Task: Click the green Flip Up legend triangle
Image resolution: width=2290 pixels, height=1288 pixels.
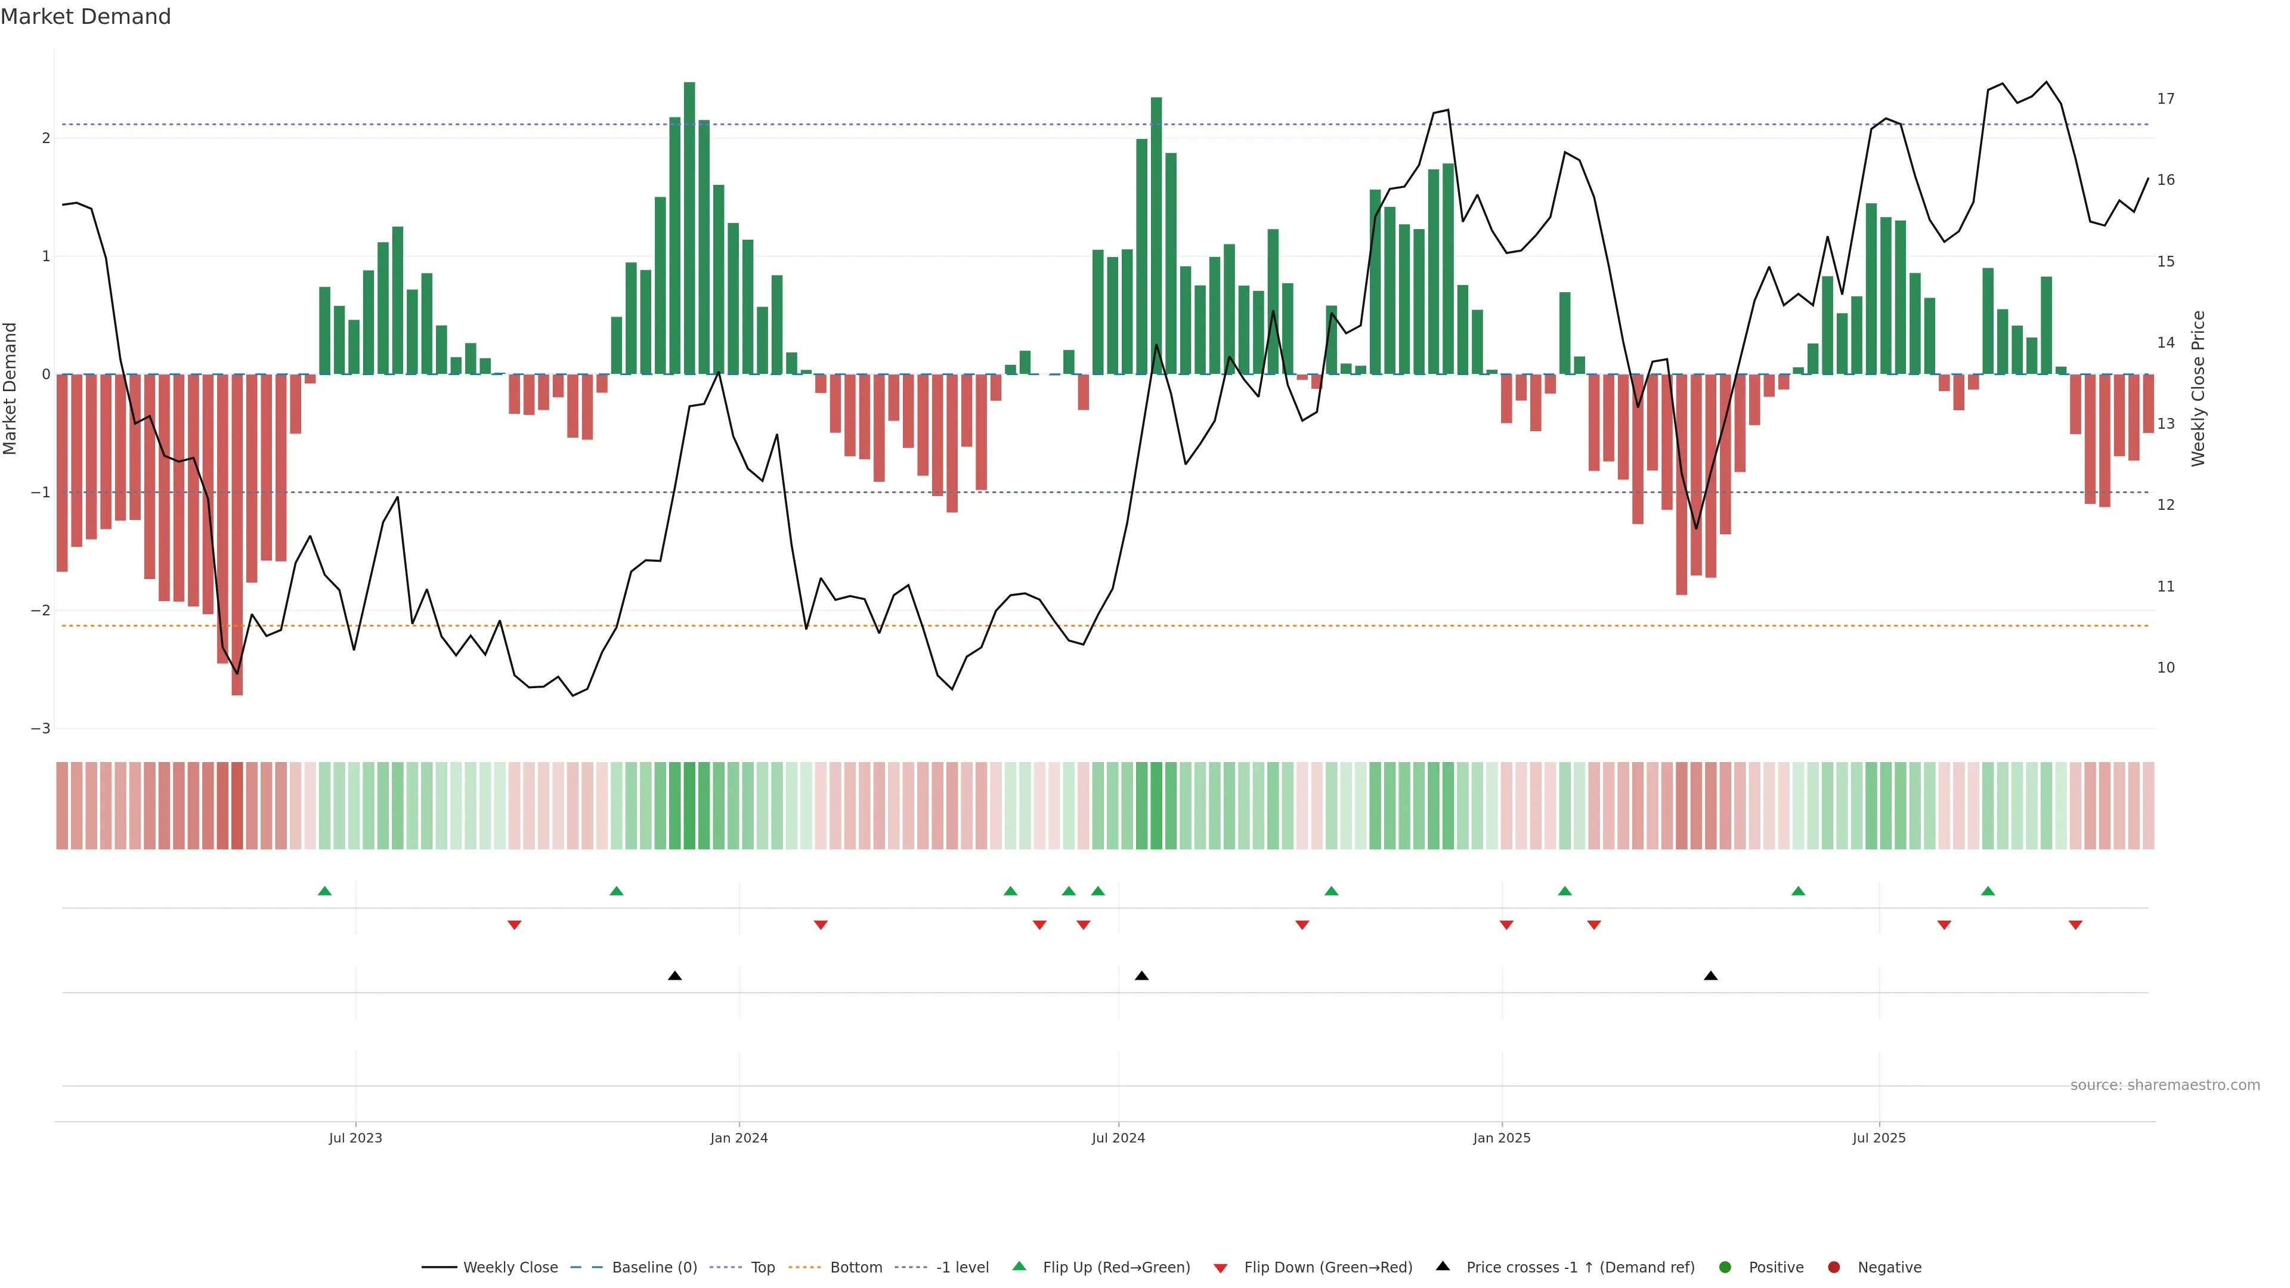Action: 1019,1267
